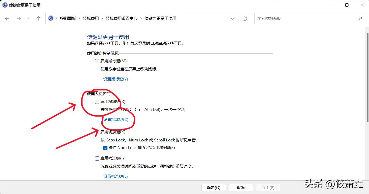Click the search magnifier icon

pos(360,18)
